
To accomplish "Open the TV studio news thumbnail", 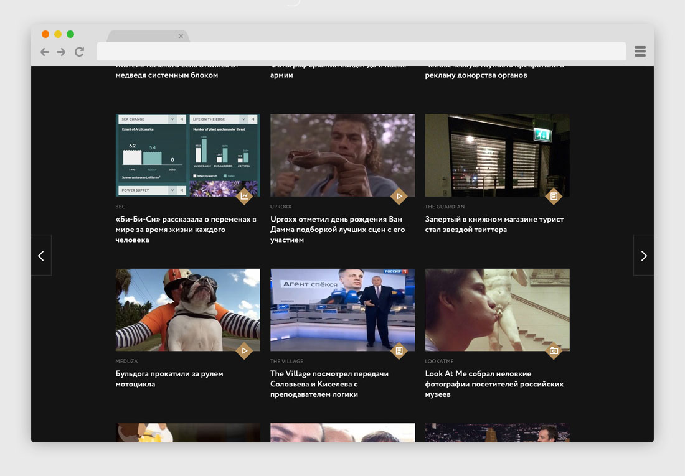I will pos(342,310).
